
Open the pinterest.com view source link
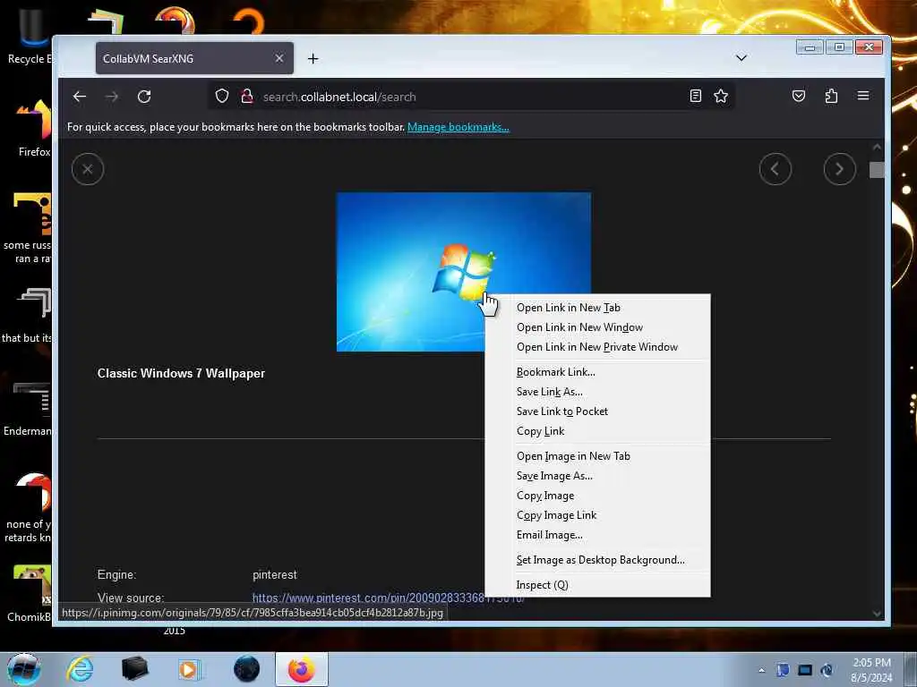coord(368,598)
